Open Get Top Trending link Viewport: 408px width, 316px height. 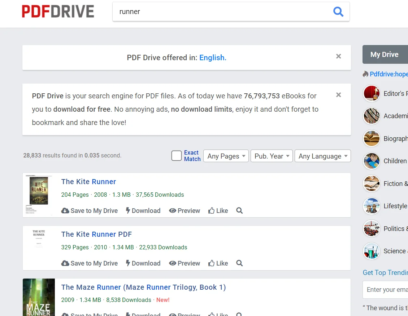(385, 273)
